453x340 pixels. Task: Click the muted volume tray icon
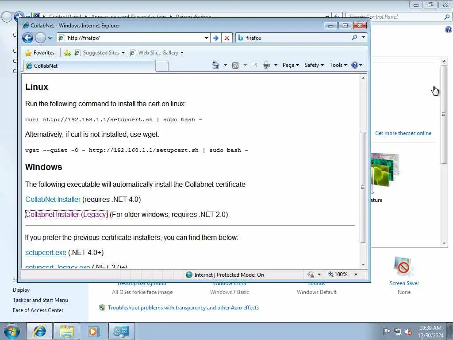click(x=408, y=332)
